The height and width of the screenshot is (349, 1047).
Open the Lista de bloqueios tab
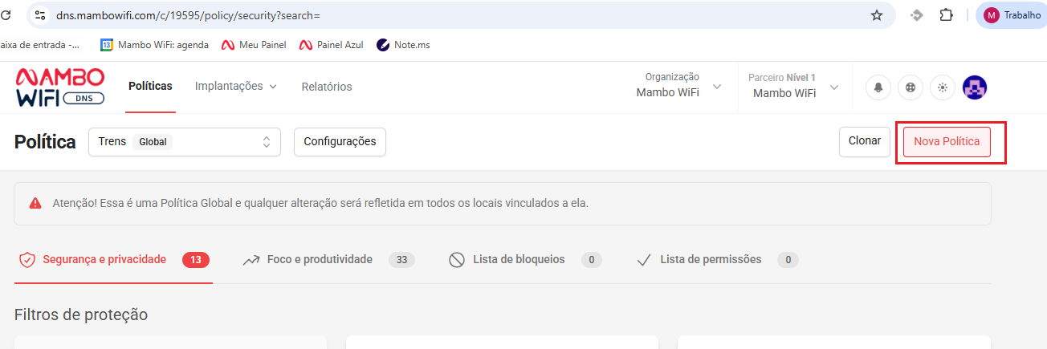(x=518, y=260)
